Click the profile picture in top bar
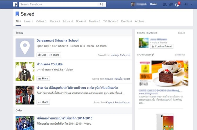Screen dimensions: 197x130 [133, 4]
